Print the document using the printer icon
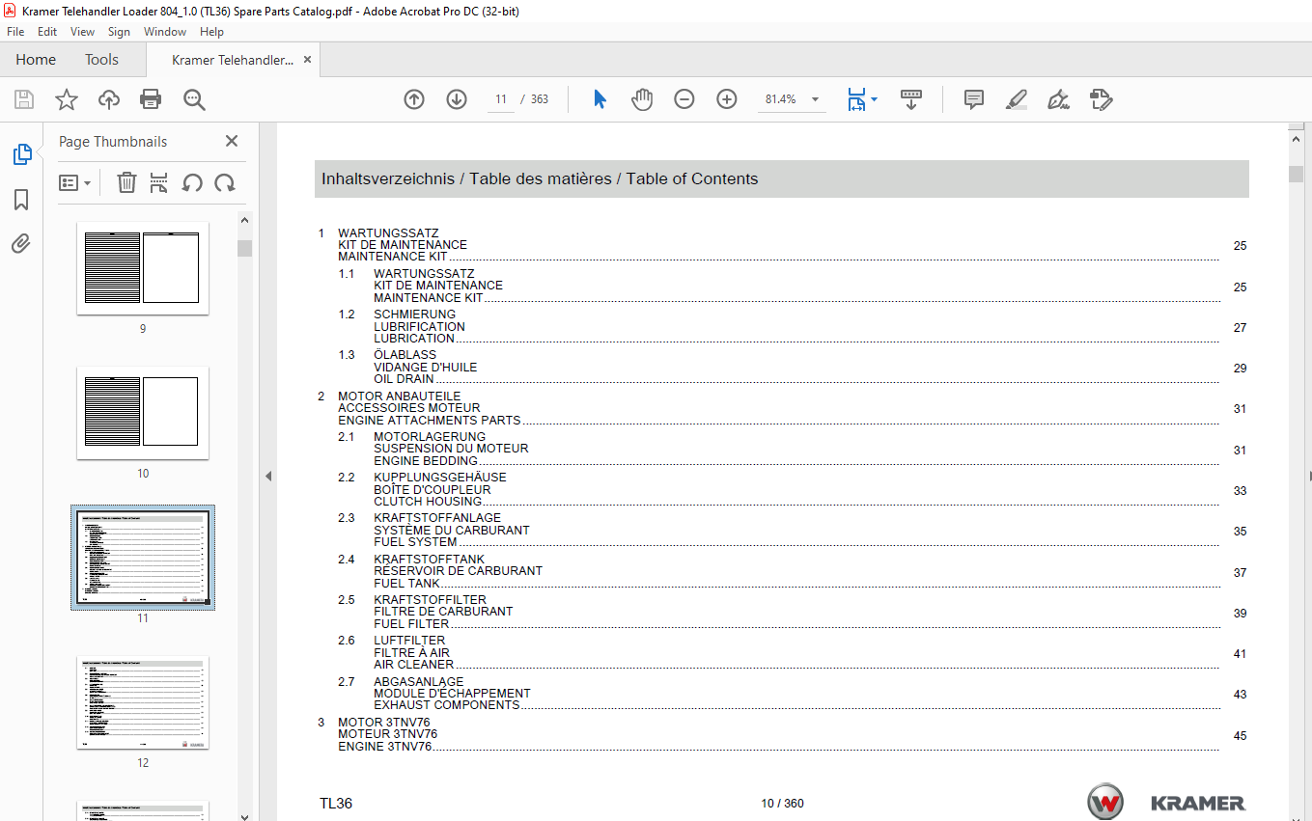This screenshot has height=821, width=1312. tap(151, 99)
